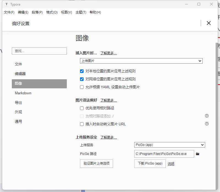The height and width of the screenshot is (192, 220).
Task: Check the 优先使用相对路径 option
Action: 82,108
